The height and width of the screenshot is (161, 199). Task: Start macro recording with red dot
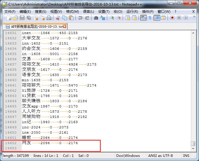[172, 18]
